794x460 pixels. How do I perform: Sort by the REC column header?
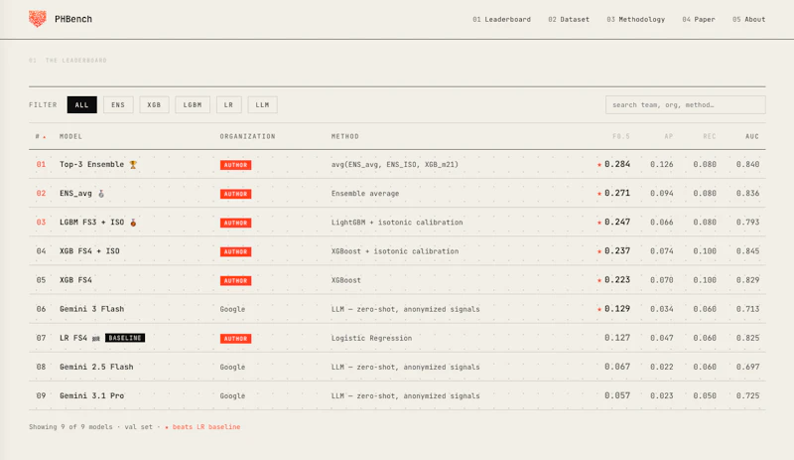click(710, 136)
